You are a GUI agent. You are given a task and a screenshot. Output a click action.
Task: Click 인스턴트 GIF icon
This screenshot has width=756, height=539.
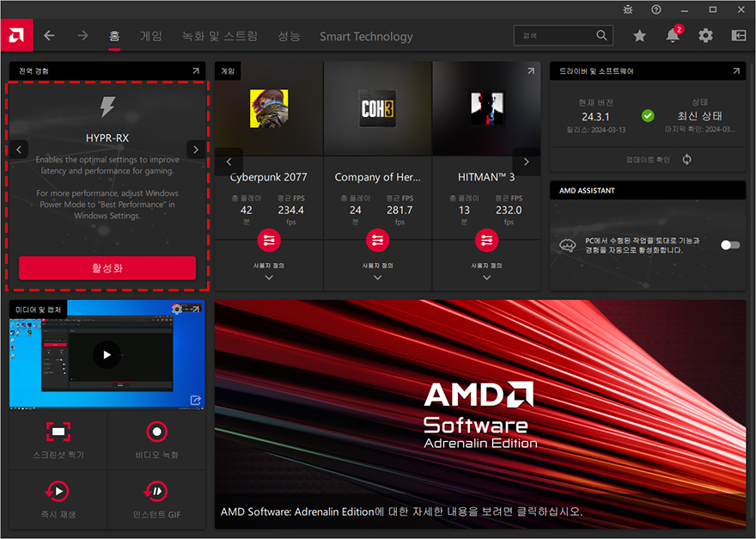[156, 491]
